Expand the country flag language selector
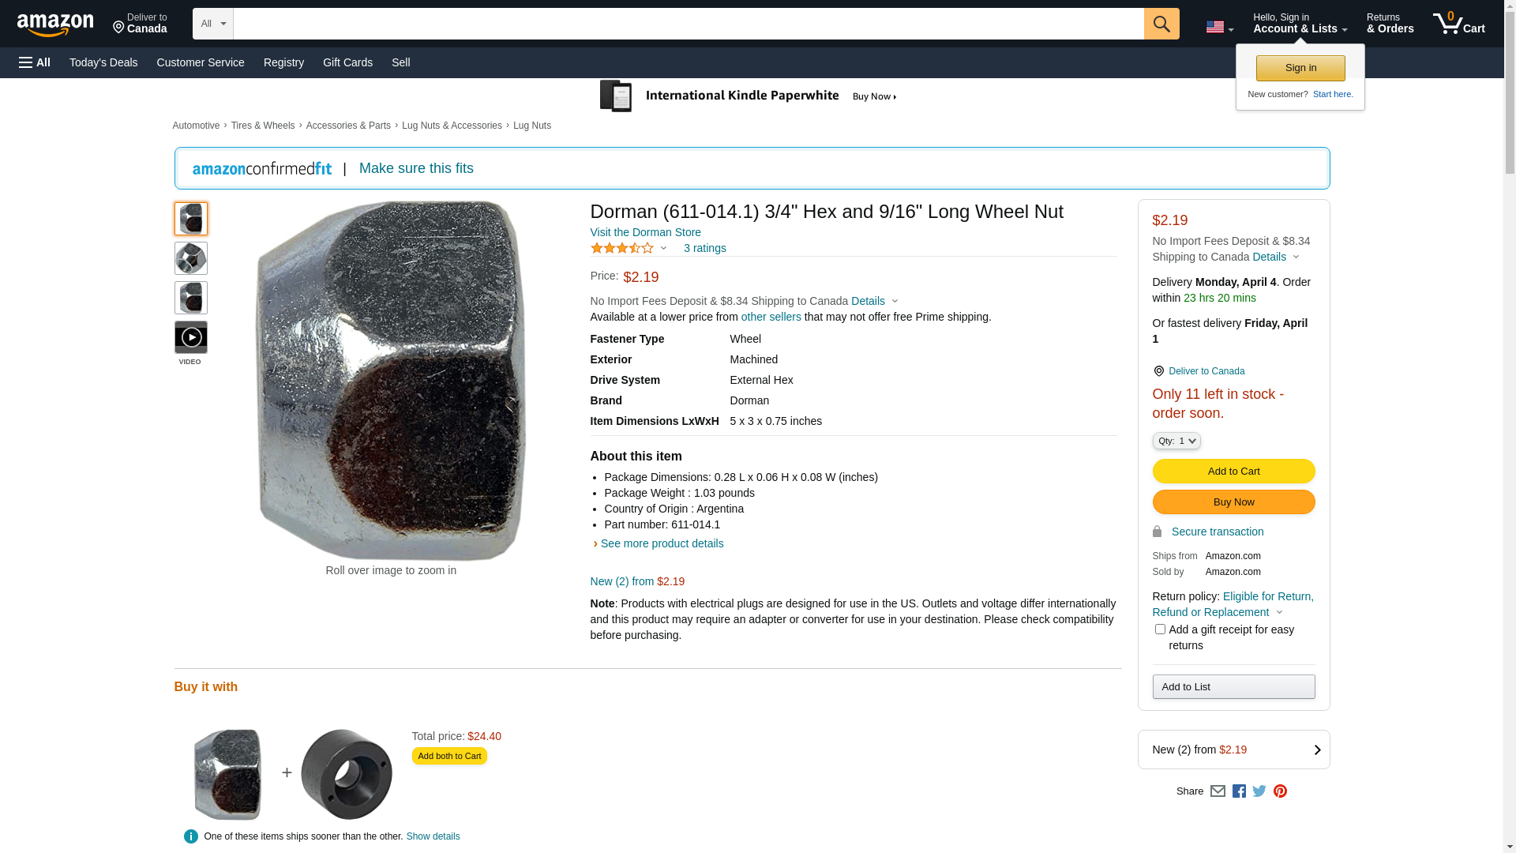1516x853 pixels. [x=1219, y=27]
